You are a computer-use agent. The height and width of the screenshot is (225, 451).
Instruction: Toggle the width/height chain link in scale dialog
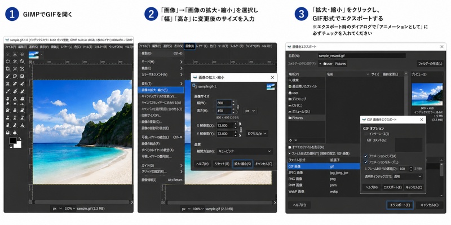pyautogui.click(x=238, y=107)
